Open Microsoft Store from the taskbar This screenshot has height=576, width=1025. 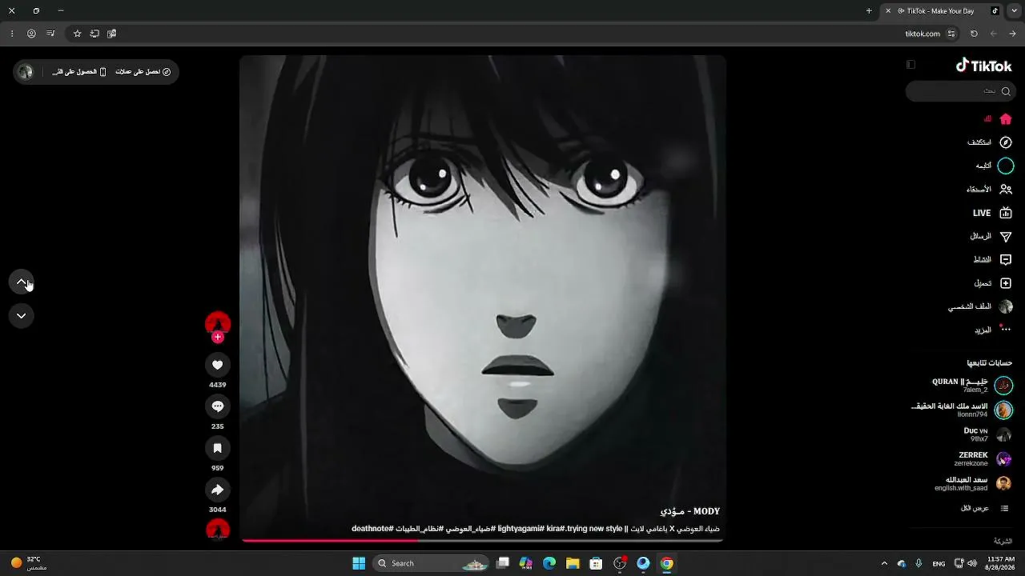(596, 563)
